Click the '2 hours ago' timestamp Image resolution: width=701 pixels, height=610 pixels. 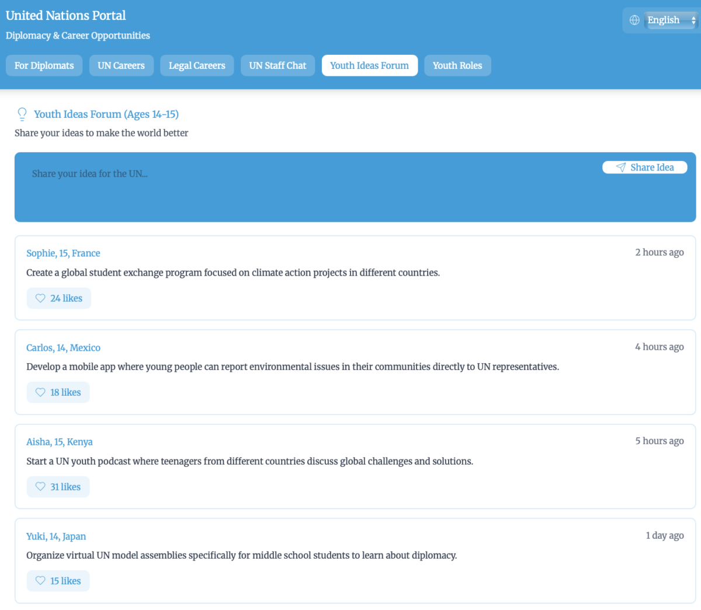tap(660, 252)
